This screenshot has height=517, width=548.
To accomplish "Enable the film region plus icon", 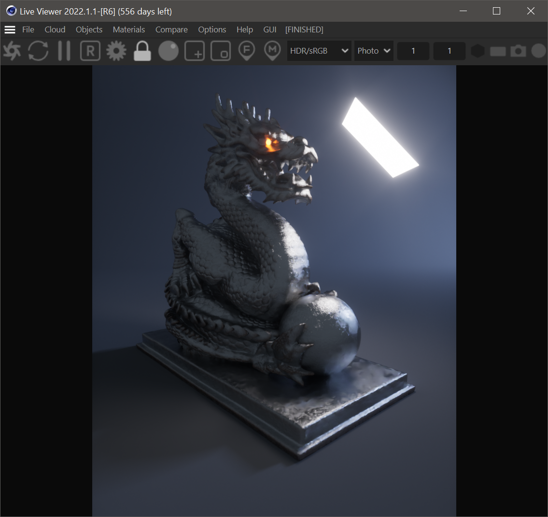I will (x=195, y=51).
